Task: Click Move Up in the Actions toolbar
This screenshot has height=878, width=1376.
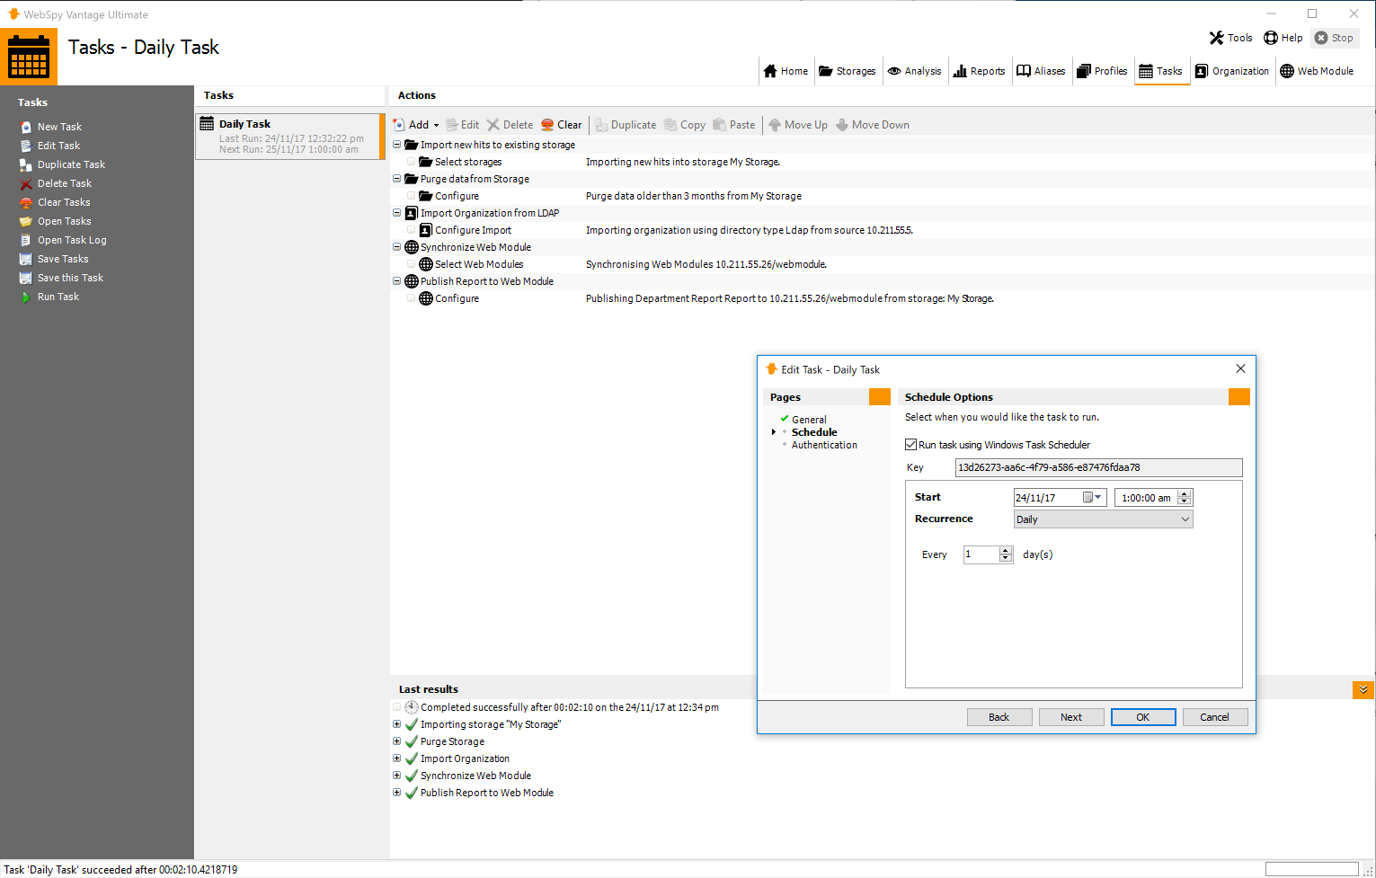Action: [798, 124]
